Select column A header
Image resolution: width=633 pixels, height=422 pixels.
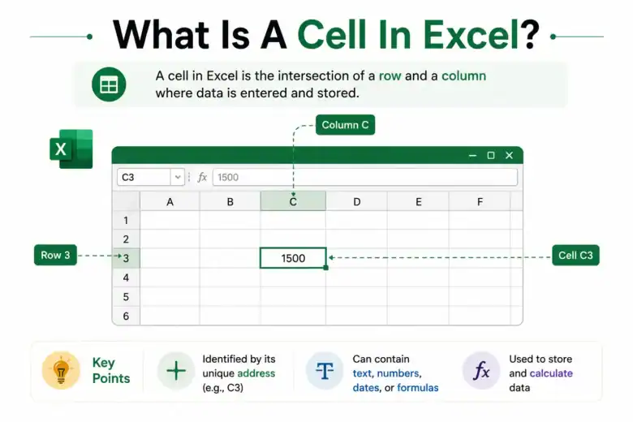click(170, 201)
